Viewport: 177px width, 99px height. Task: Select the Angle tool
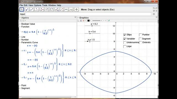click(57, 10)
